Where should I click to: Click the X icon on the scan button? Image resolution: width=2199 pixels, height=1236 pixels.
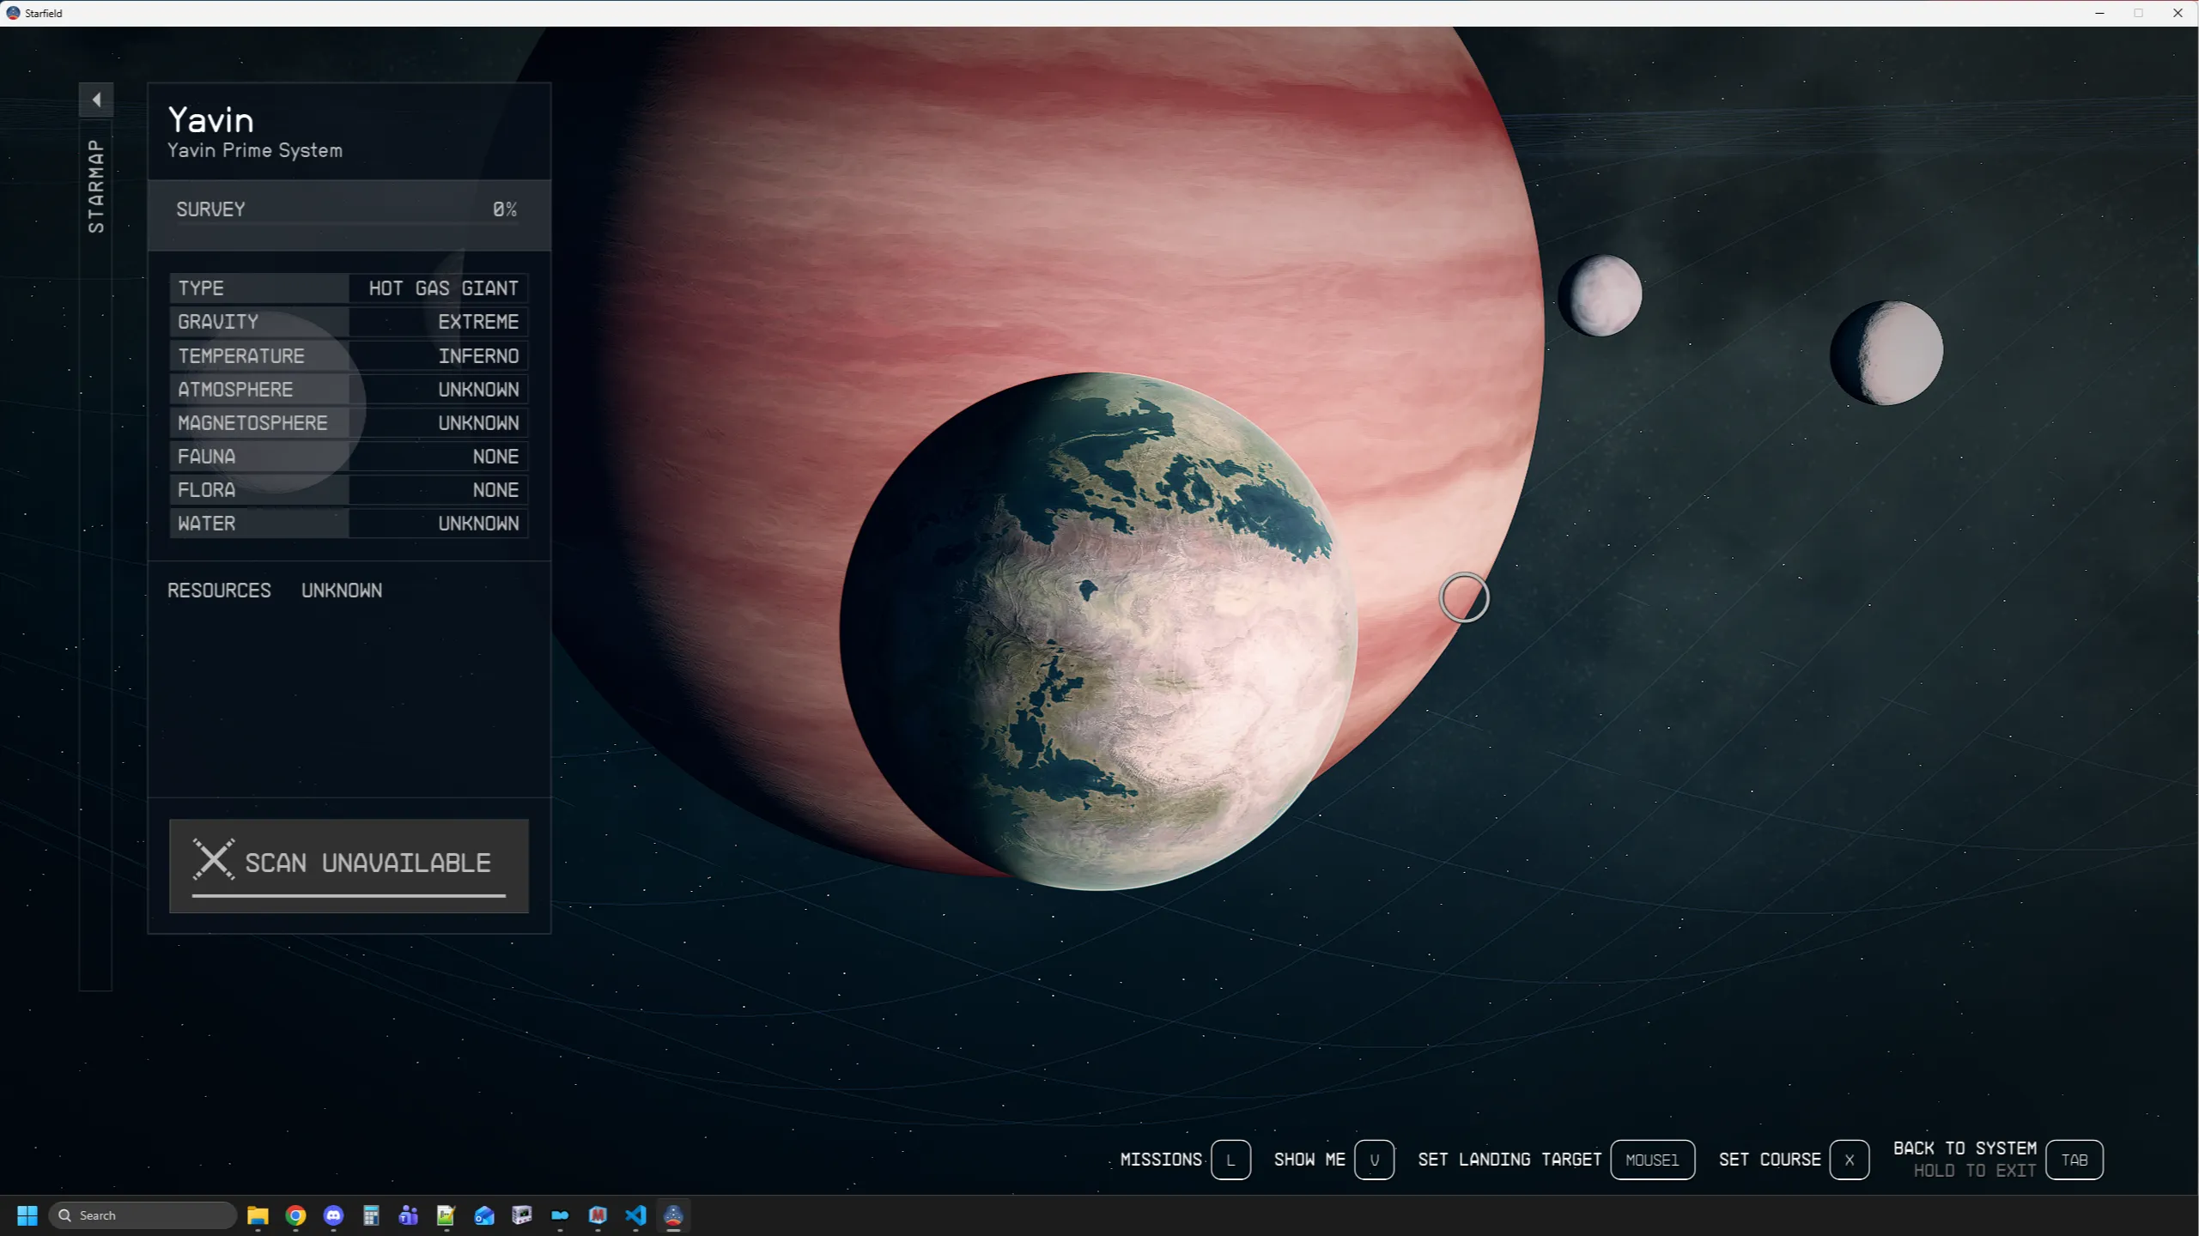coord(213,859)
